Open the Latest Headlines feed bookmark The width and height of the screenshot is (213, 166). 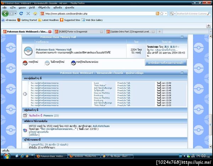click(48, 20)
